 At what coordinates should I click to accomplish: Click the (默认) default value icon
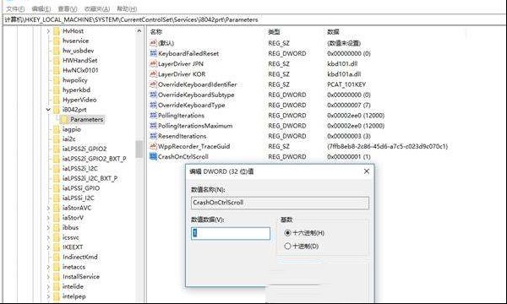pos(153,43)
